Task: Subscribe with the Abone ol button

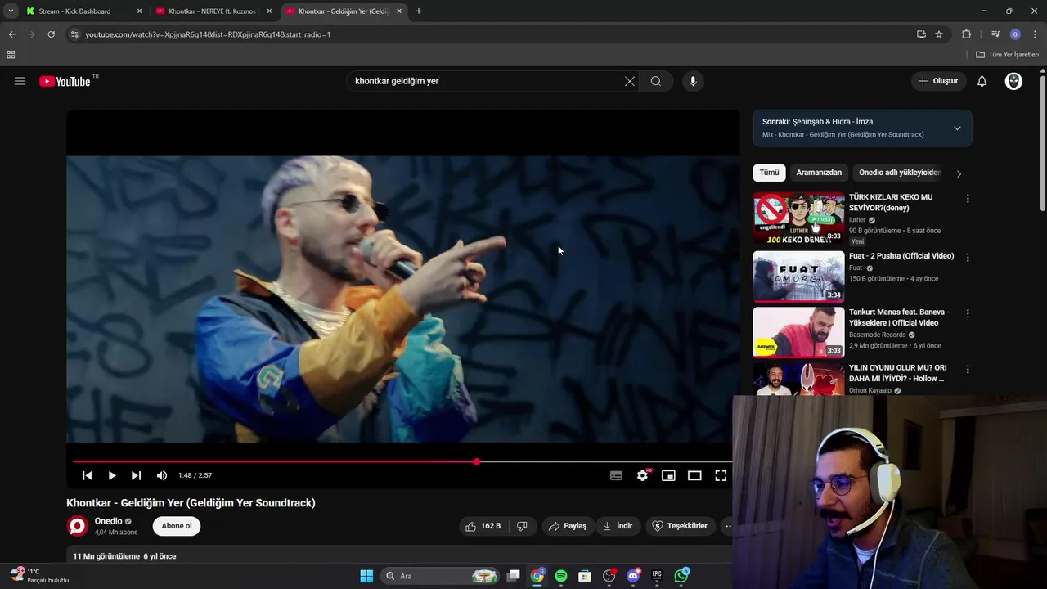Action: coord(177,526)
